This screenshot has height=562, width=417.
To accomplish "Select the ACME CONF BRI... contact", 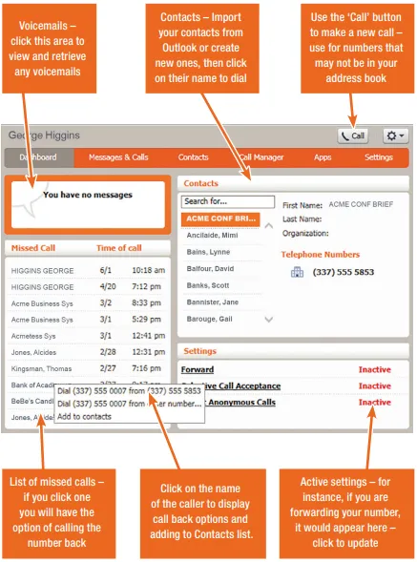I will tap(220, 219).
